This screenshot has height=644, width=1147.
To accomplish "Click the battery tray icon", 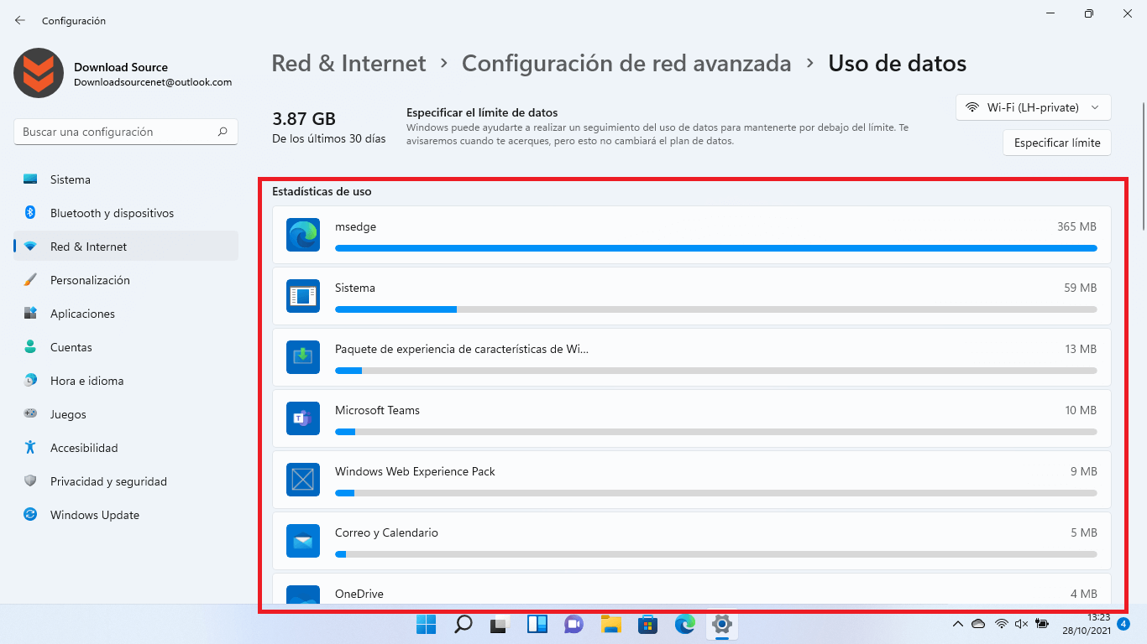I will tap(1042, 624).
